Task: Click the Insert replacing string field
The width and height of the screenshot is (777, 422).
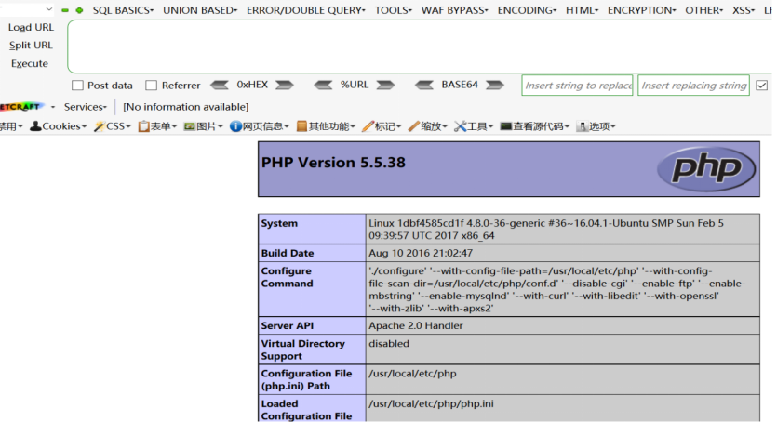Action: pos(693,86)
